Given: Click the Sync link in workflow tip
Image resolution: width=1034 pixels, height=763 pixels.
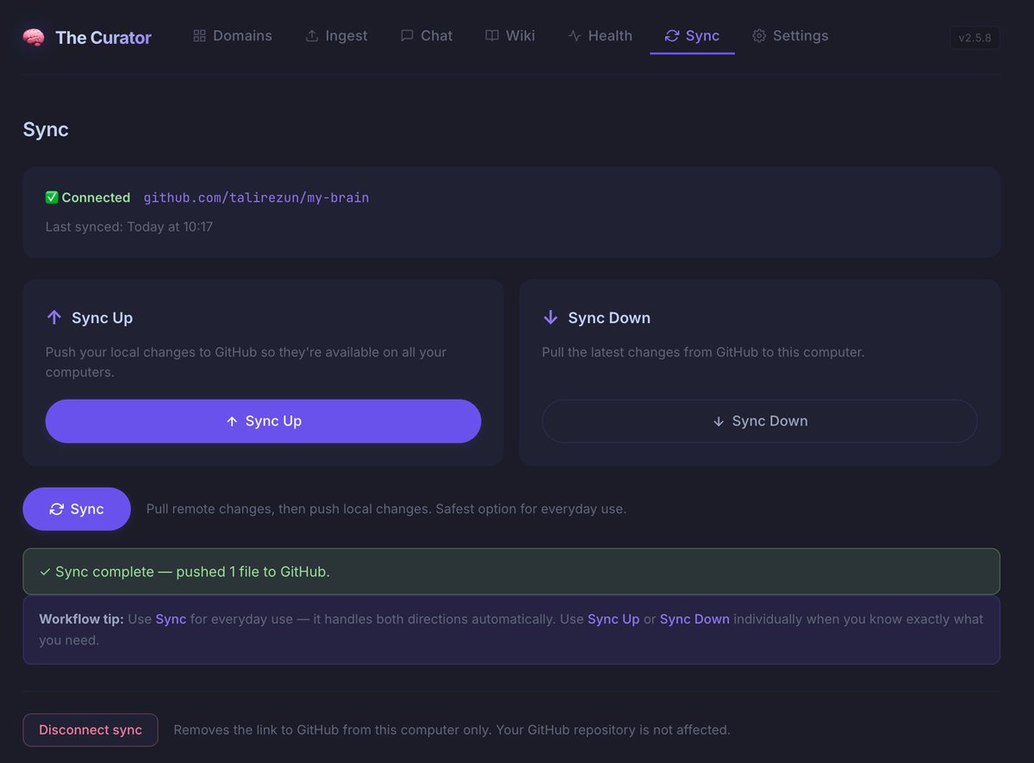Looking at the screenshot, I should pyautogui.click(x=171, y=619).
